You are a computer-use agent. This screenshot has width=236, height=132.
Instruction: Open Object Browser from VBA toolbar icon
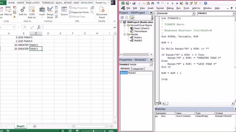pos(196,3)
